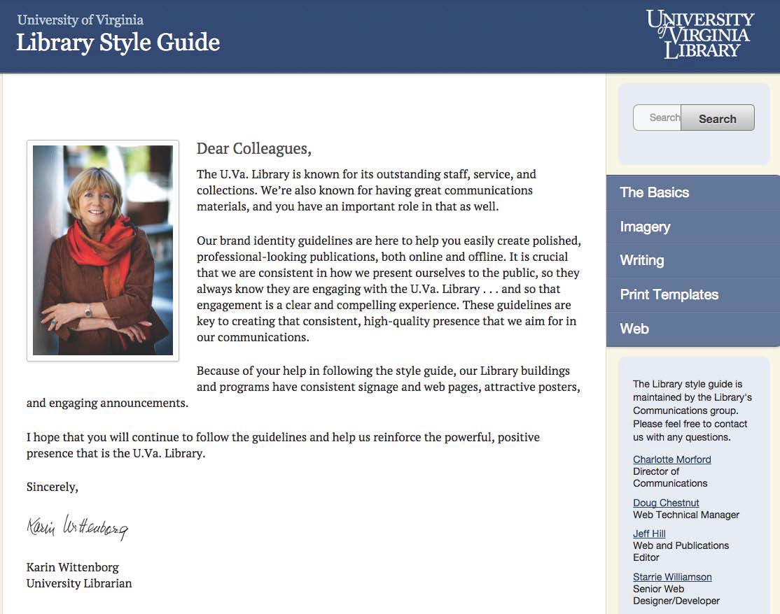
Task: Click the 'University of Virginia' header text
Action: [80, 20]
